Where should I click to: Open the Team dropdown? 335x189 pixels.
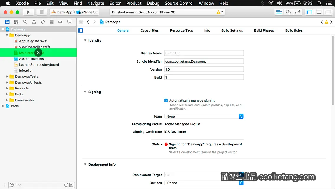coord(204,116)
